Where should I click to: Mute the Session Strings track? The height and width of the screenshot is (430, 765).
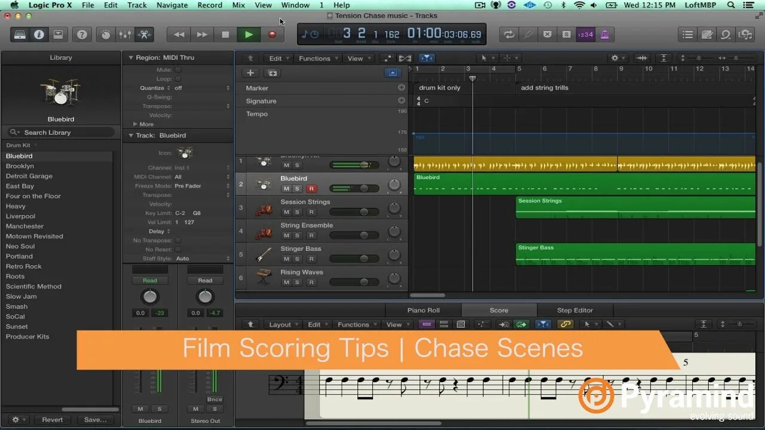click(286, 212)
